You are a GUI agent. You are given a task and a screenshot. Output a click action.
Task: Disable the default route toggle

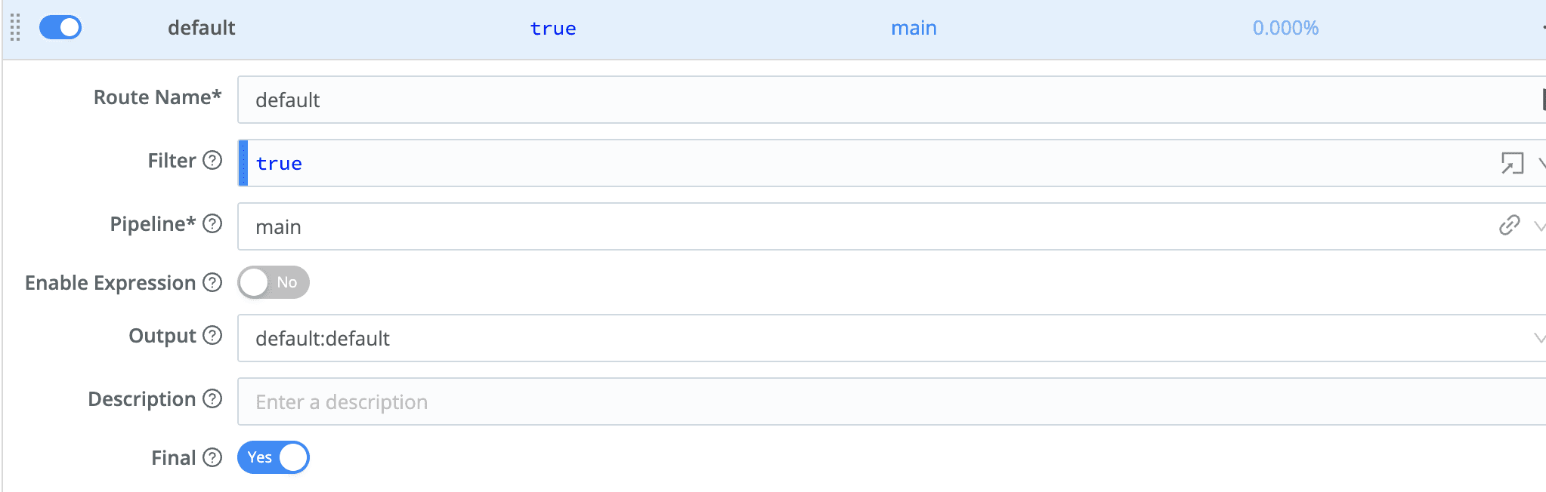pyautogui.click(x=60, y=28)
